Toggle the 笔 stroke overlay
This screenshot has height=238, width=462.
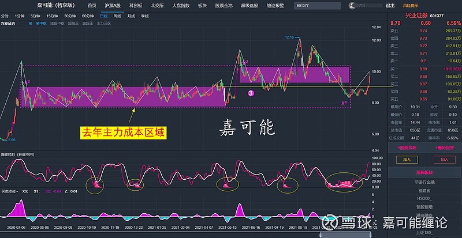pyautogui.click(x=31, y=23)
